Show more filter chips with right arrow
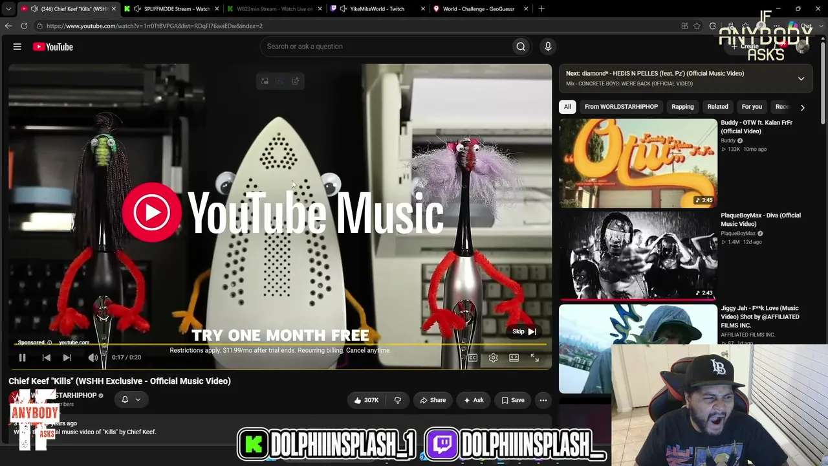This screenshot has width=828, height=466. tap(802, 107)
